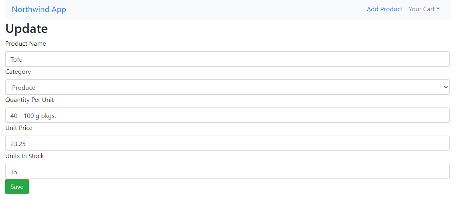
Task: Click the Unit Price label
Action: [x=19, y=128]
